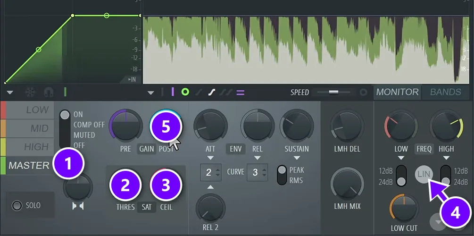Click the freeze snowflake icon
This screenshot has width=474, height=236.
(30, 93)
